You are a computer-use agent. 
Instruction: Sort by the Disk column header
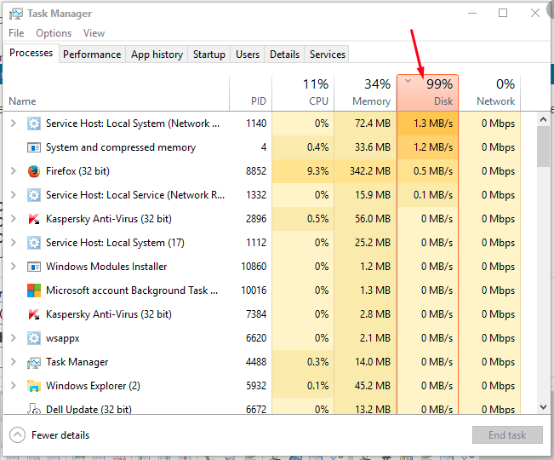[x=427, y=93]
